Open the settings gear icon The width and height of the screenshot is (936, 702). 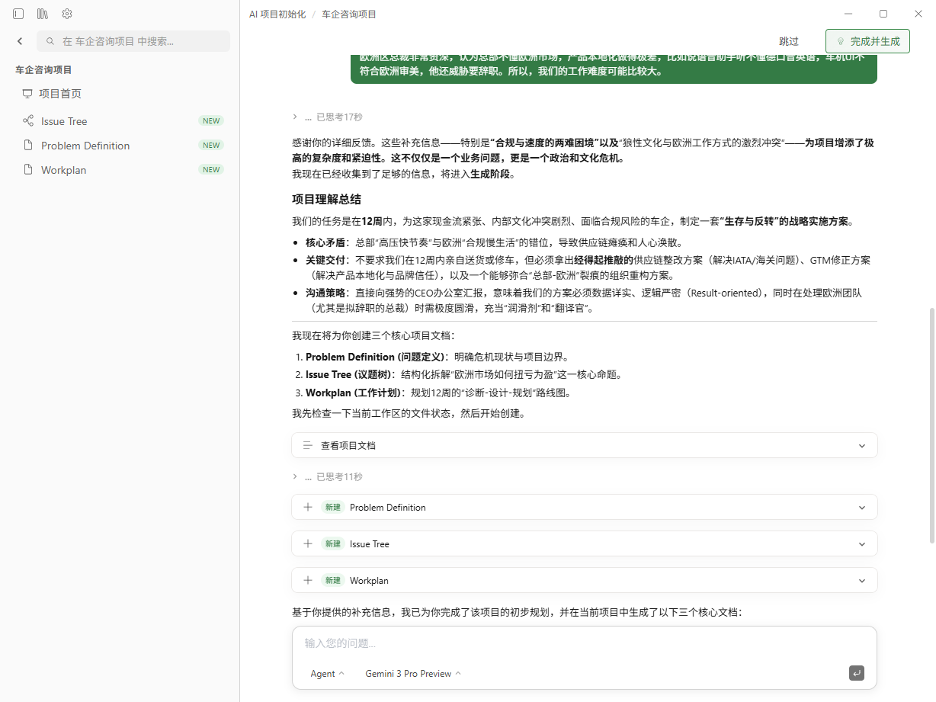67,13
